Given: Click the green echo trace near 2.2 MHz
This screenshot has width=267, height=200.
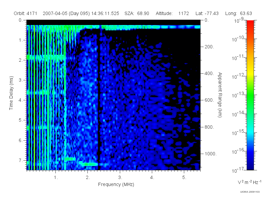Looking at the screenshot, I should [x=89, y=164].
